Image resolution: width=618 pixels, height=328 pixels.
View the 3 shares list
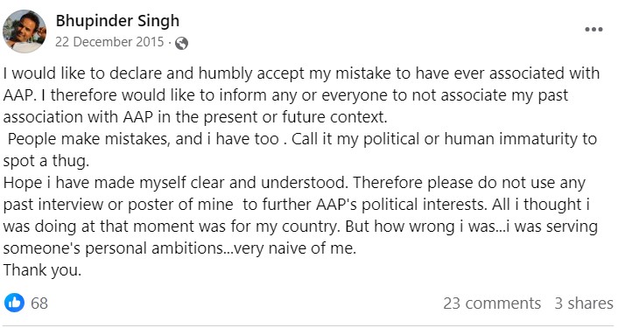584,304
